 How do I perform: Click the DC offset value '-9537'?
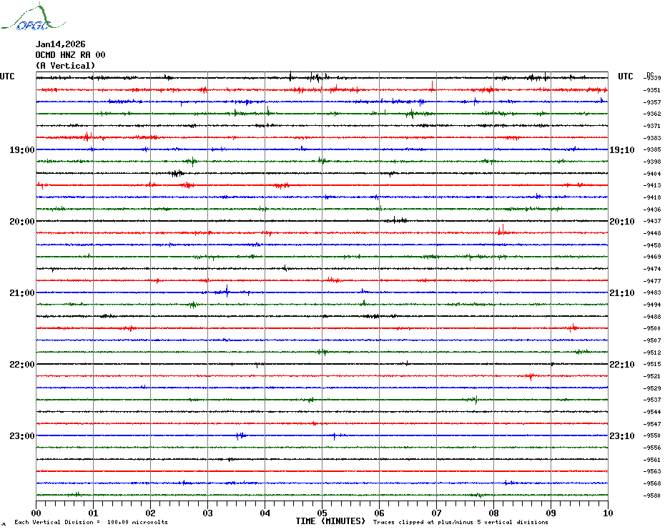coord(652,400)
